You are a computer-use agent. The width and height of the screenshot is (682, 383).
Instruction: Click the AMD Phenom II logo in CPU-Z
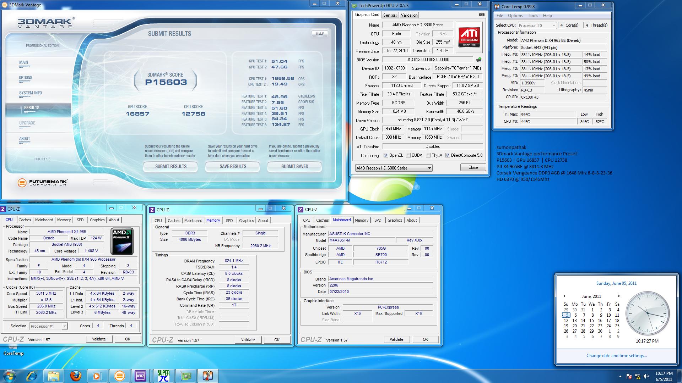(x=122, y=241)
